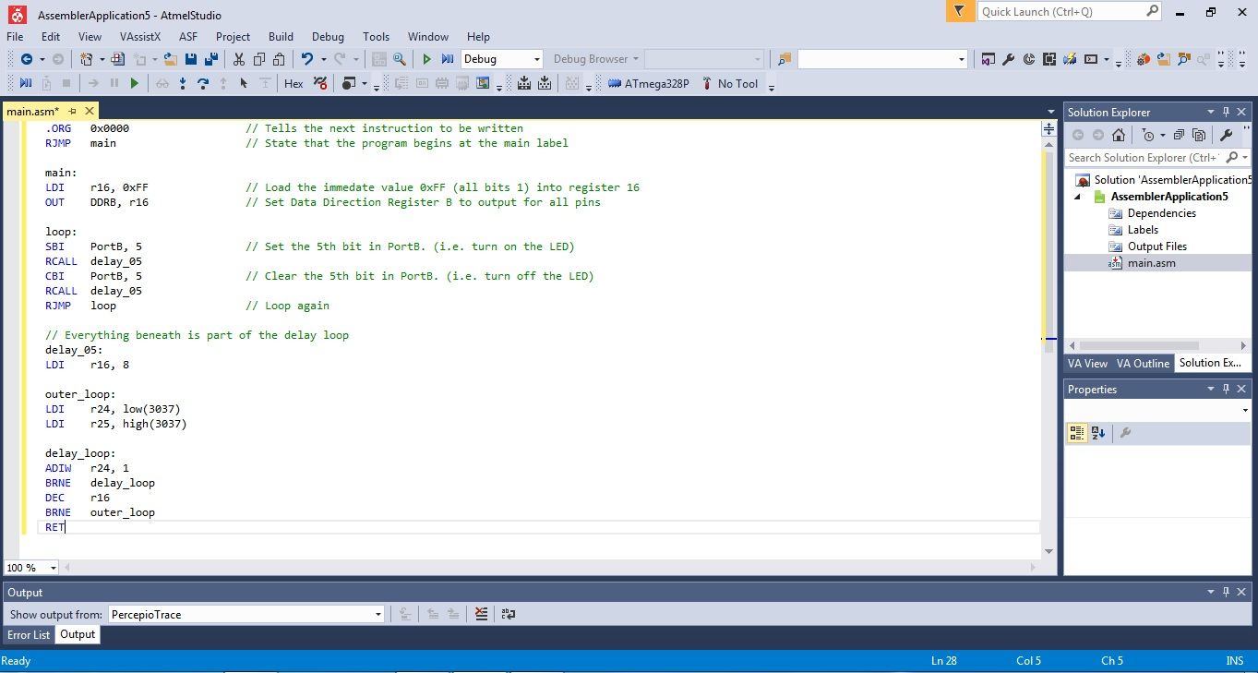This screenshot has height=673, width=1258.
Task: Unpin the Solution Explorer panel
Action: tap(1226, 112)
